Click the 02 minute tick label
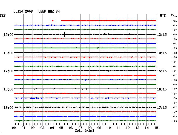The height and width of the screenshot is (135, 178). point(33,128)
